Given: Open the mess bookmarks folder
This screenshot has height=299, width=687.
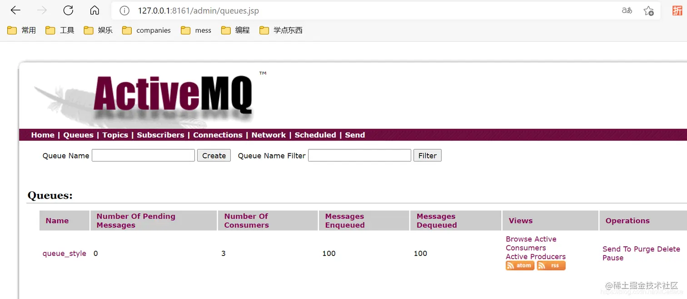Looking at the screenshot, I should [x=196, y=30].
